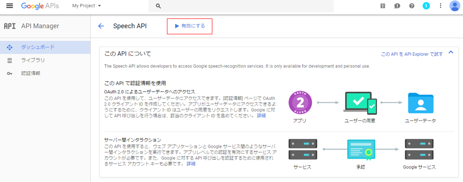
Task: Collapse the この API について panel
Action: click(x=451, y=52)
